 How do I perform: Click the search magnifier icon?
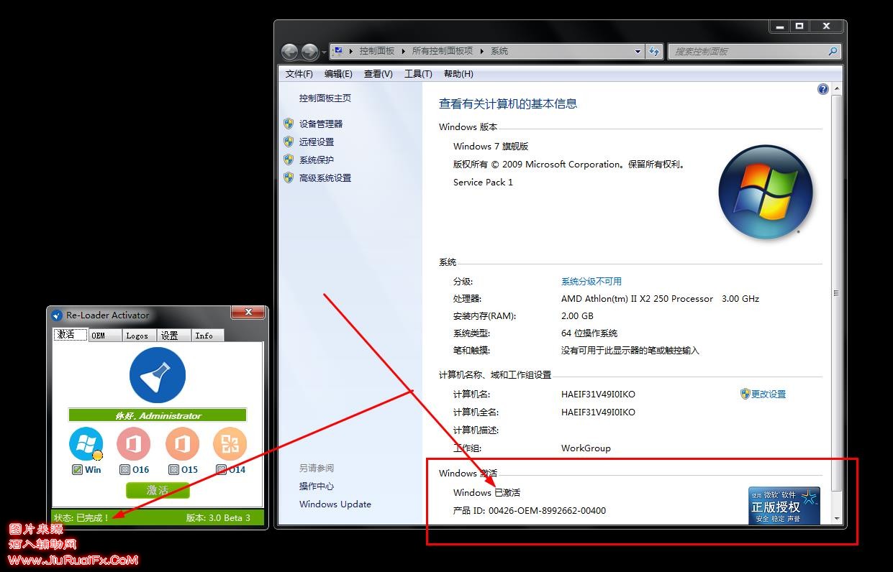tap(833, 51)
